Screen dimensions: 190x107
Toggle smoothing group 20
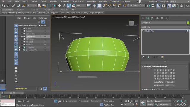click(163, 76)
